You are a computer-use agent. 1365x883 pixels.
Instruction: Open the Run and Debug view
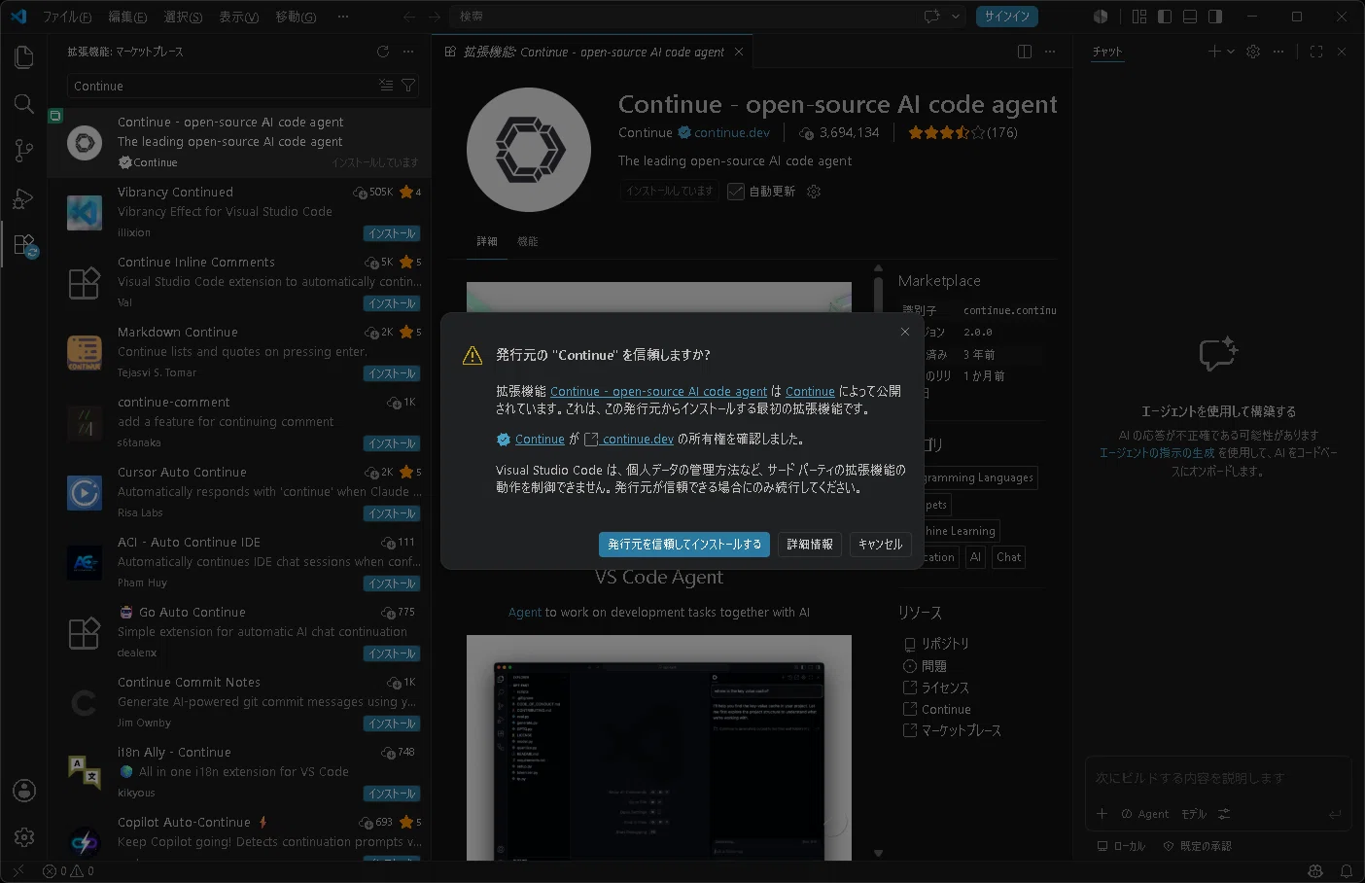click(24, 198)
